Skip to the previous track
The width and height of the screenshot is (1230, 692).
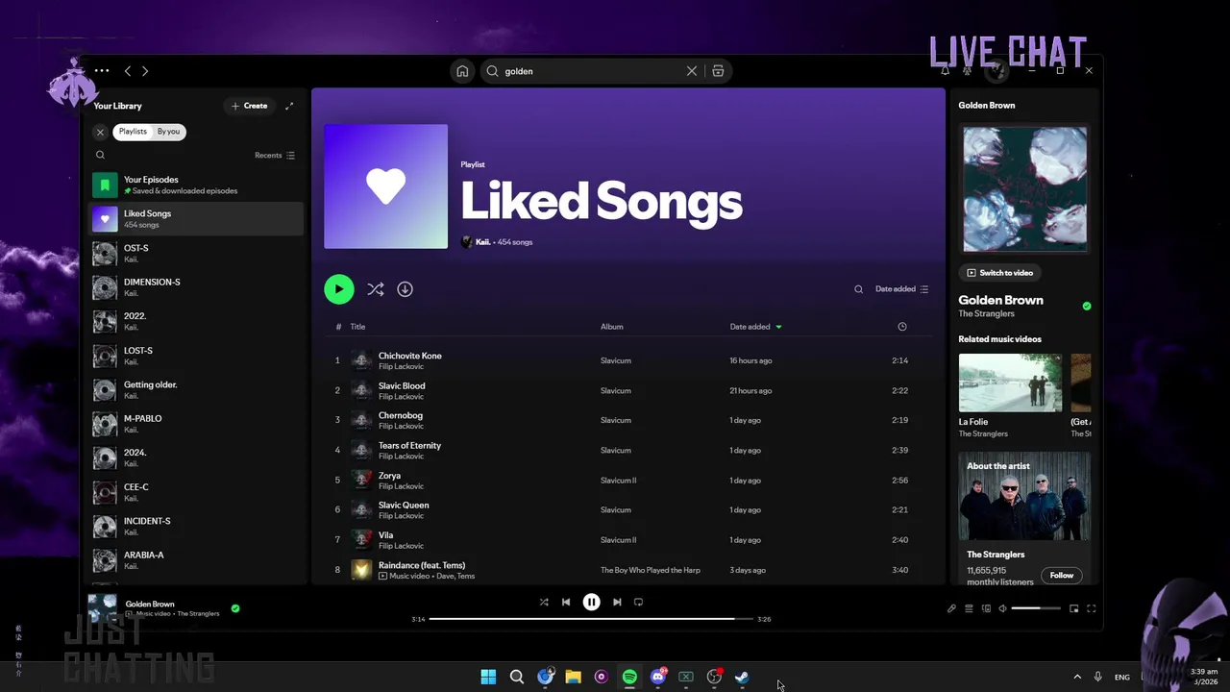[566, 603]
